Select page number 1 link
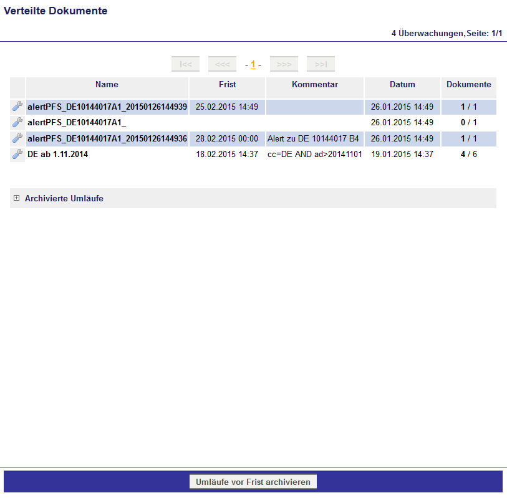507x498 pixels. [253, 65]
